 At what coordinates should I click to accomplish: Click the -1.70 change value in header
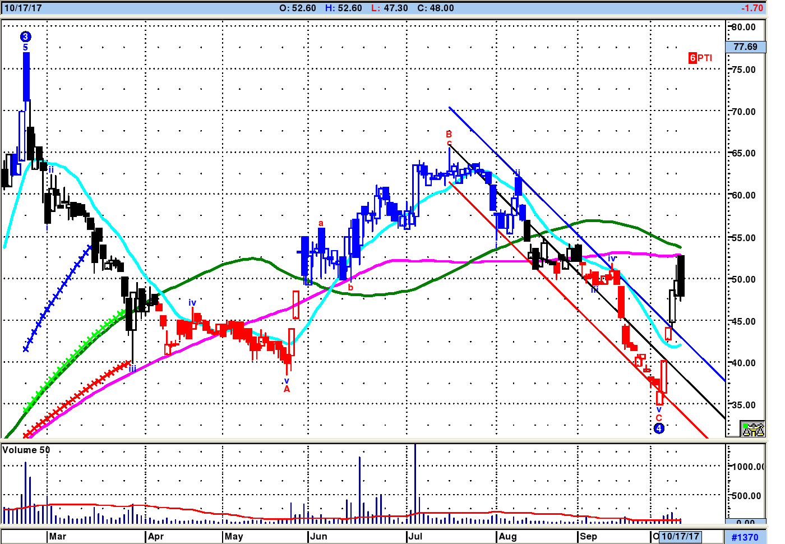pyautogui.click(x=752, y=8)
